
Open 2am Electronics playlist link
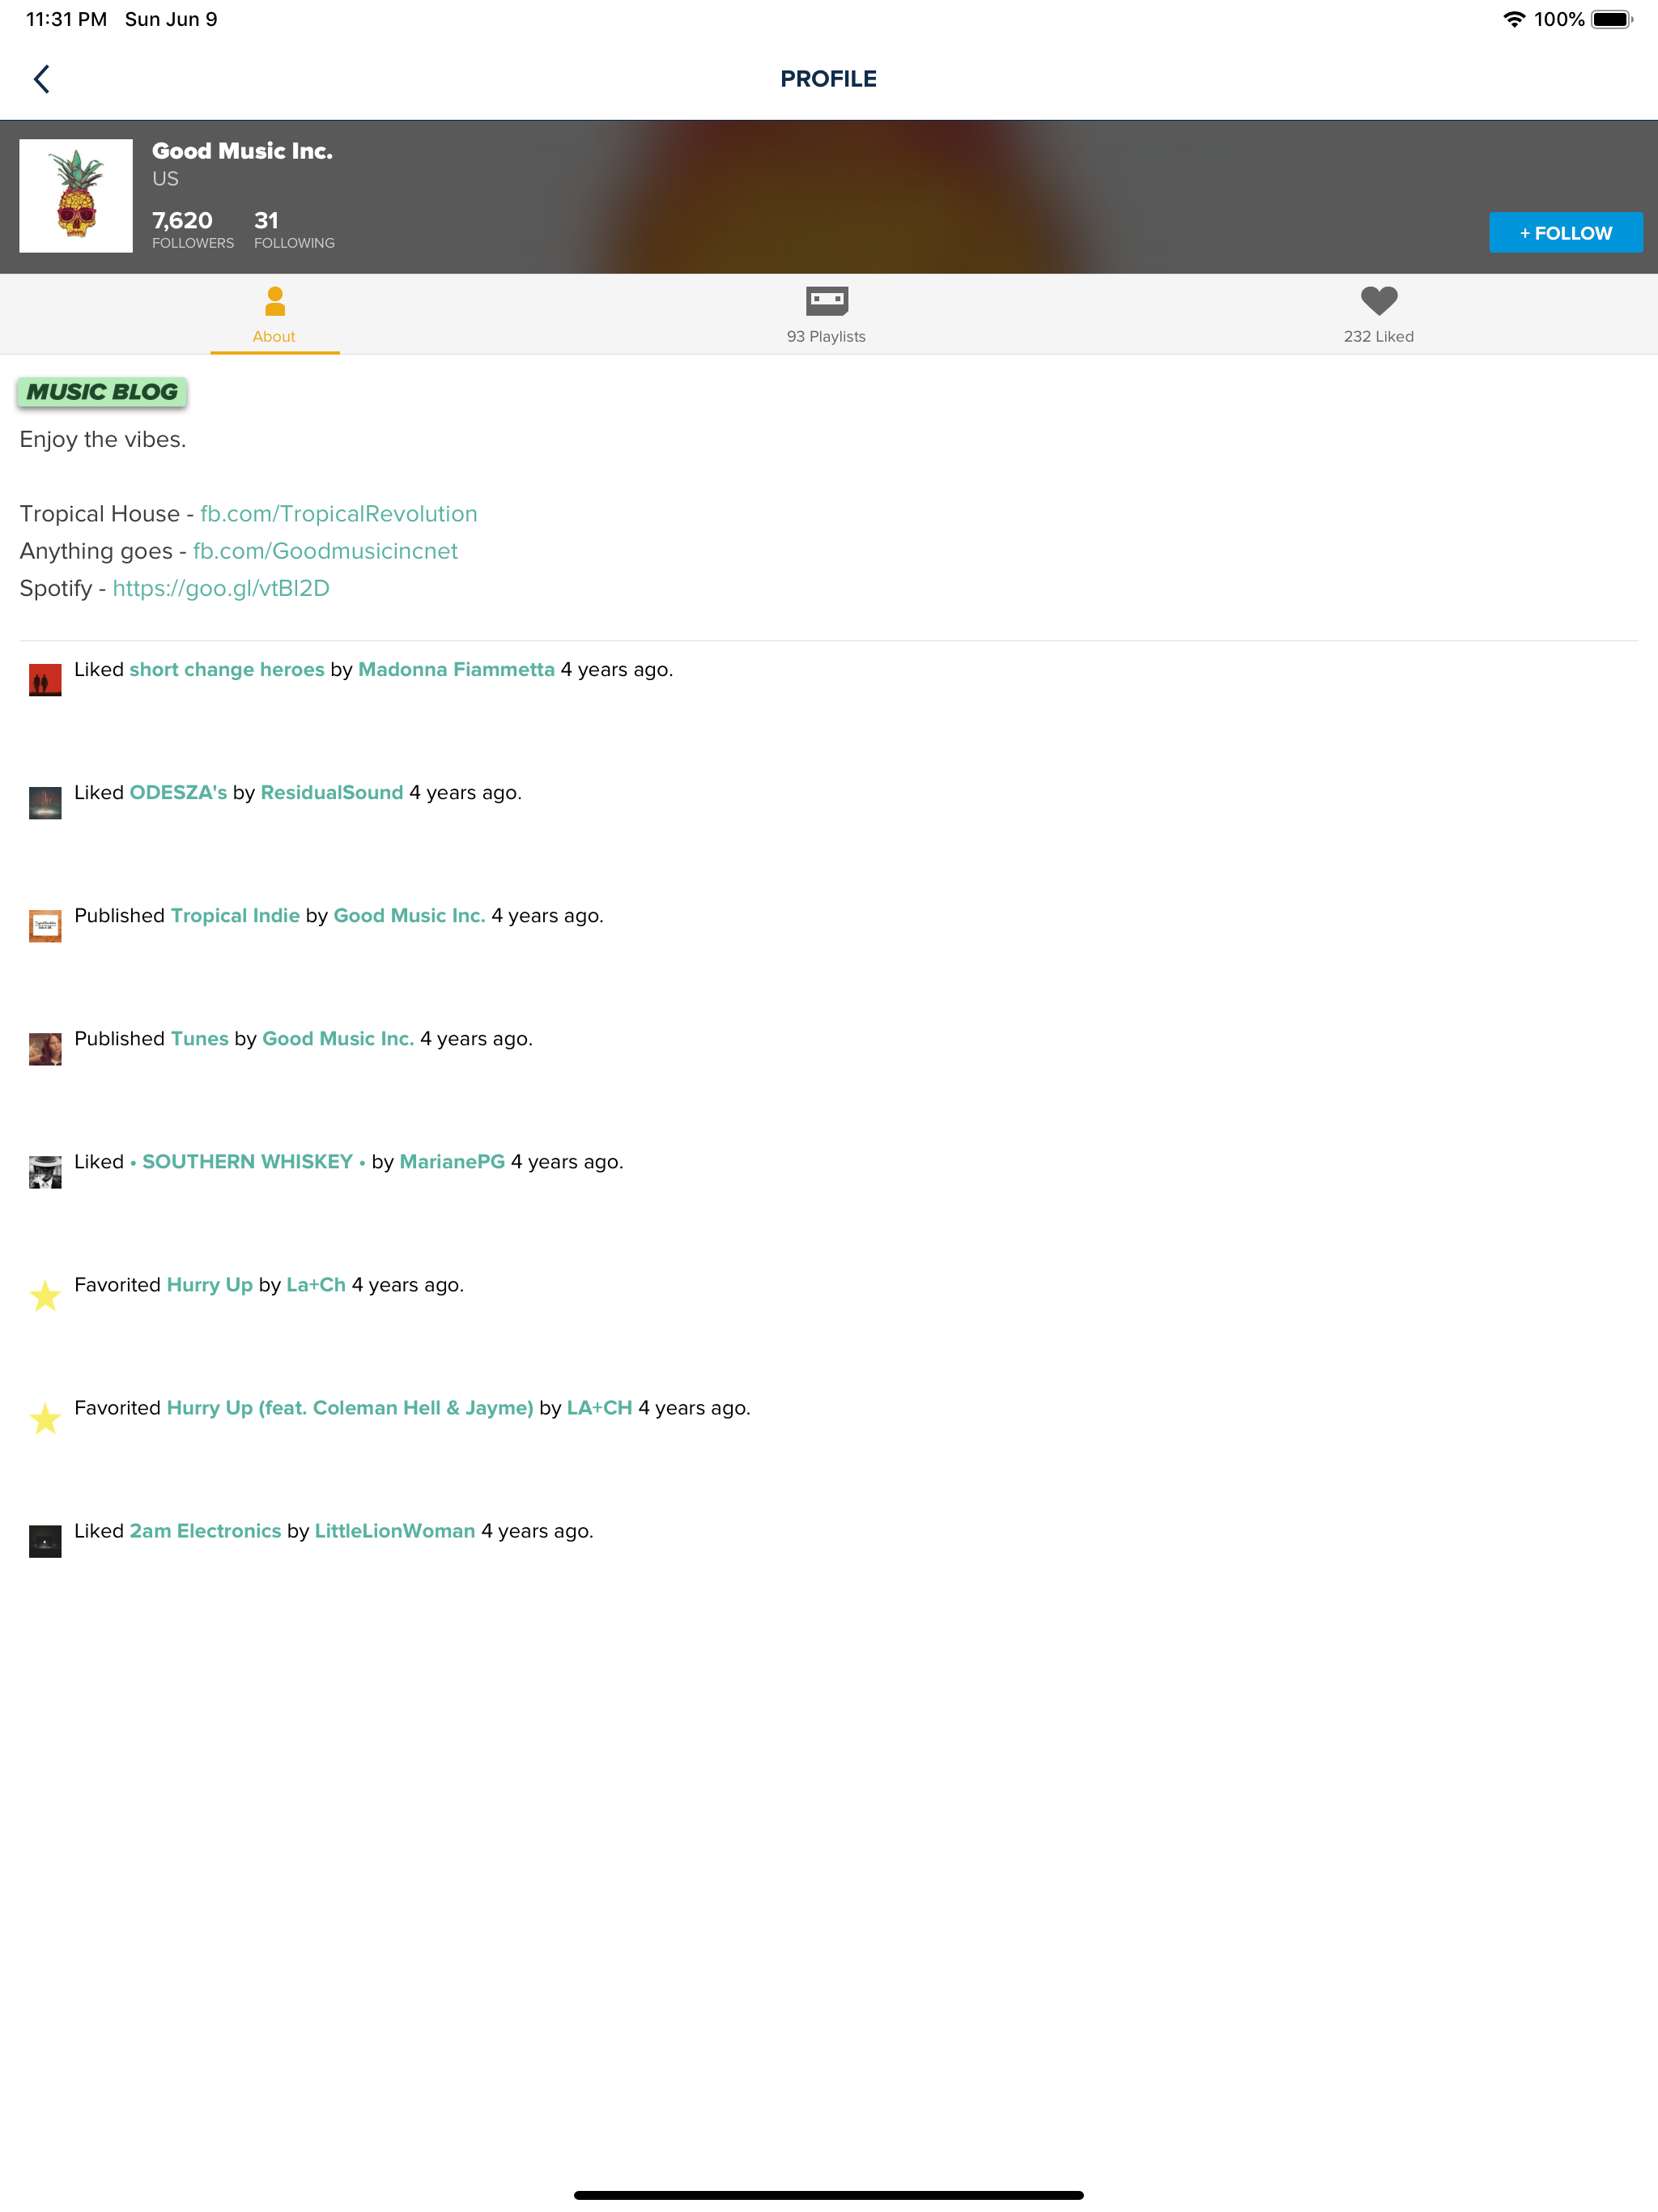point(205,1530)
